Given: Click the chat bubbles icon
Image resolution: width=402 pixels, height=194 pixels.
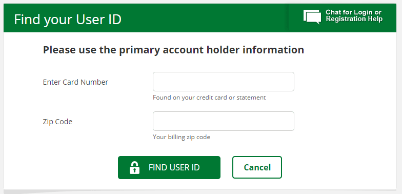Looking at the screenshot, I should point(312,17).
